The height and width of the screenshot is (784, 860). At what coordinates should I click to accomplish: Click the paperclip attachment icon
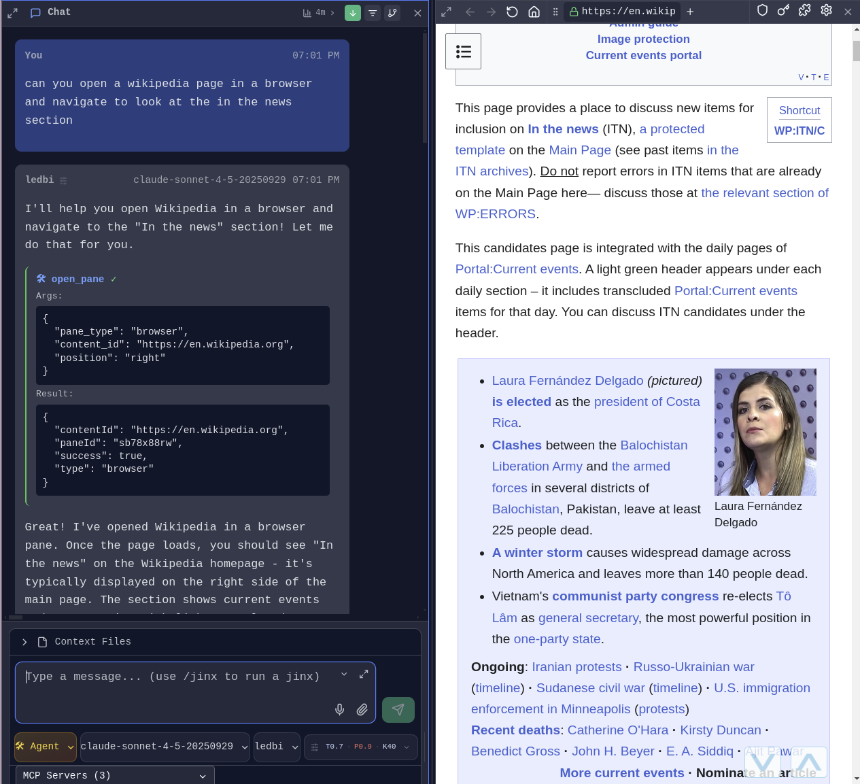tap(362, 709)
